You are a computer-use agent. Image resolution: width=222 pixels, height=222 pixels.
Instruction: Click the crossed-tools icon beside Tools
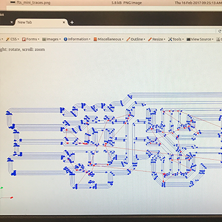170,39
